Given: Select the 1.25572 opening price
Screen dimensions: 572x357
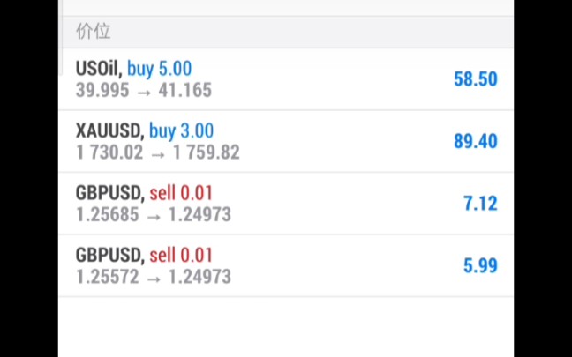Looking at the screenshot, I should [108, 277].
